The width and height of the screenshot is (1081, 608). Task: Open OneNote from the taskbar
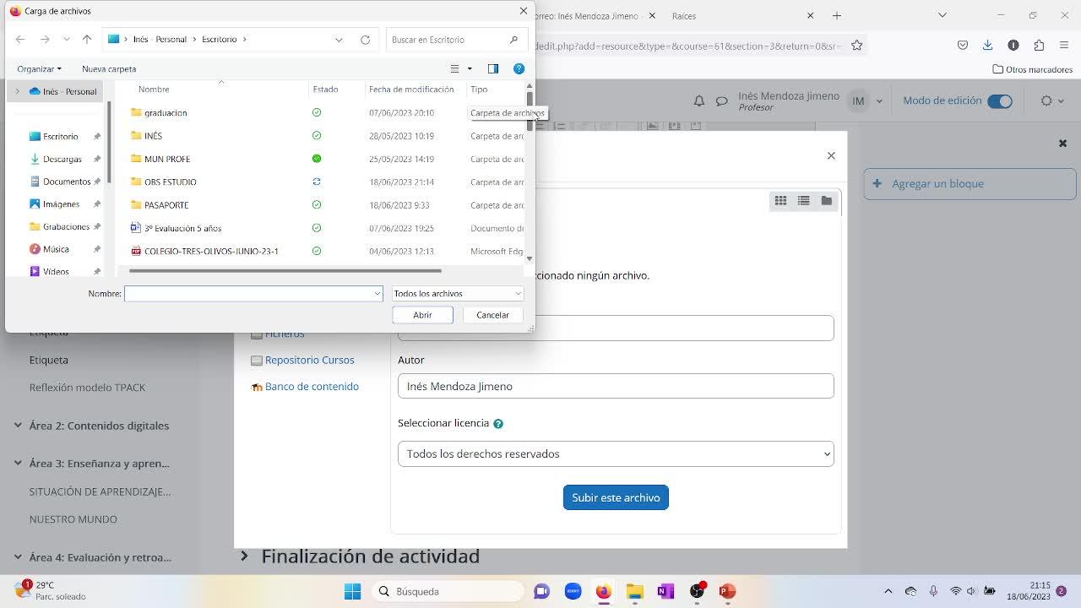(x=665, y=591)
